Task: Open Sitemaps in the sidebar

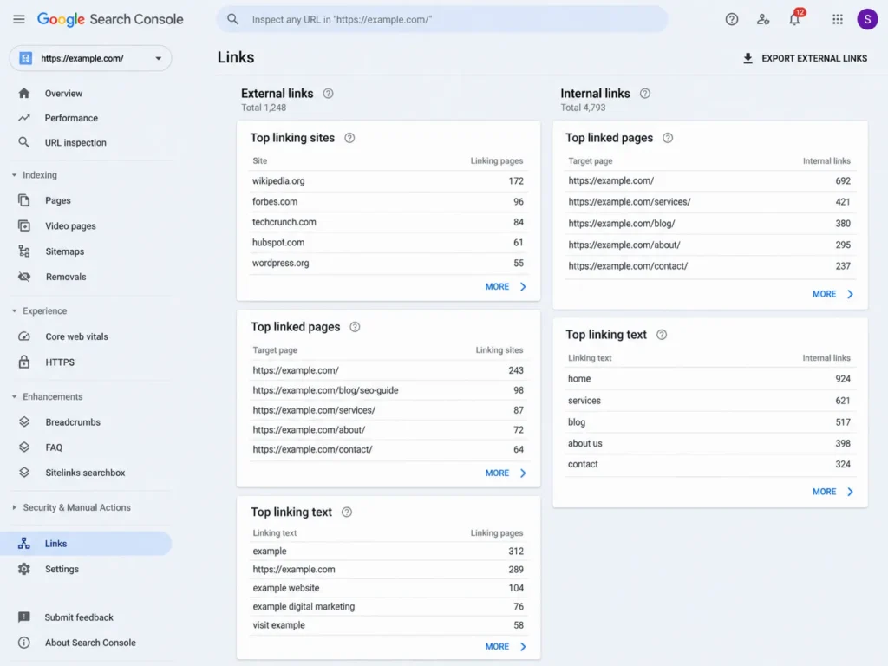Action: tap(64, 251)
